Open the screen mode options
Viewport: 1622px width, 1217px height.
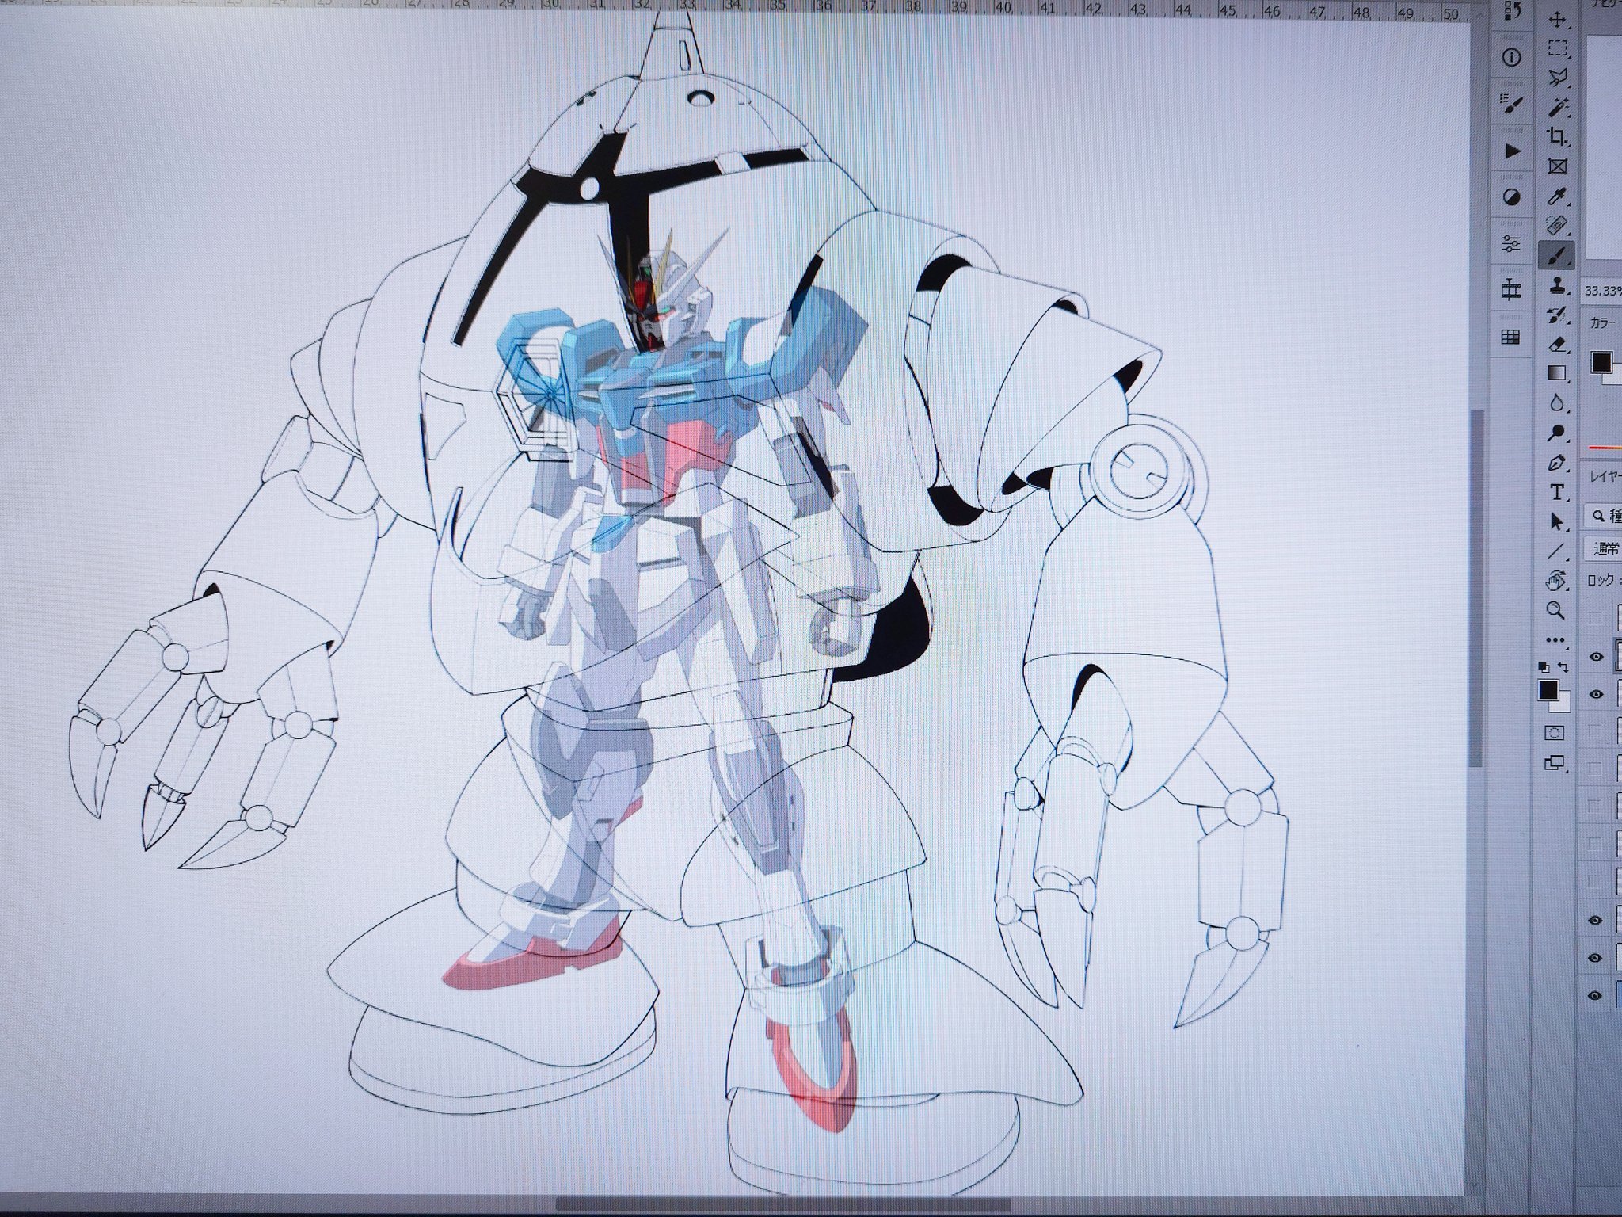(1555, 763)
